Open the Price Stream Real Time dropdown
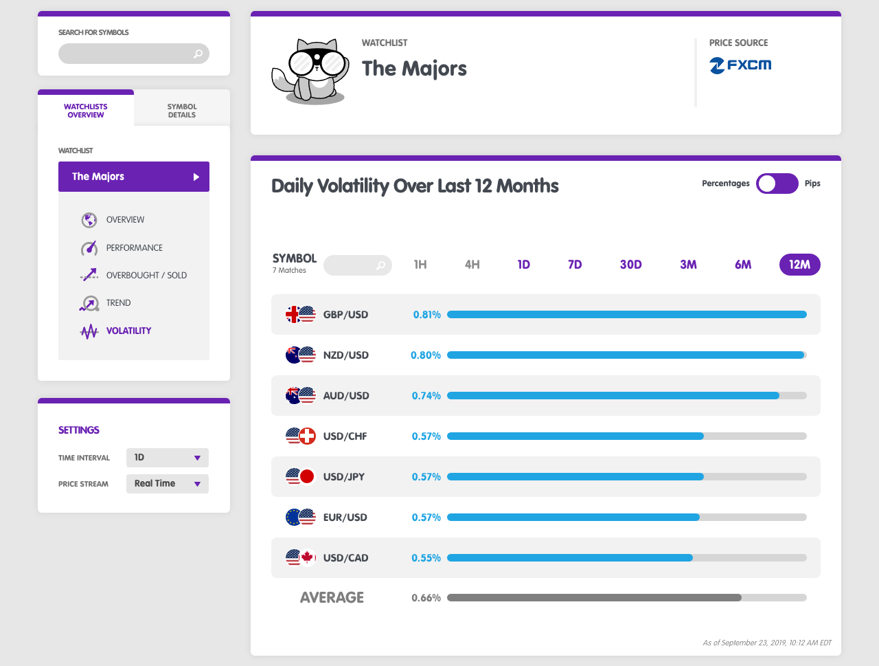The height and width of the screenshot is (666, 879). pyautogui.click(x=168, y=484)
